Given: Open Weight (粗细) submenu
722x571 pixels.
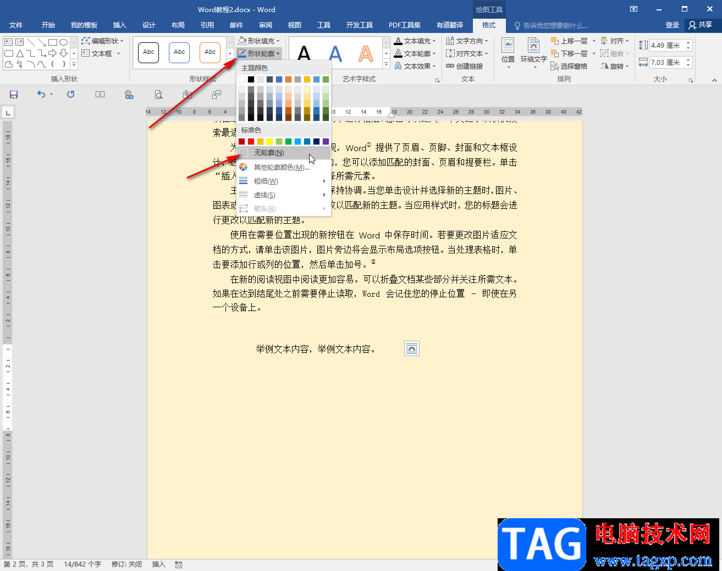Looking at the screenshot, I should (284, 181).
